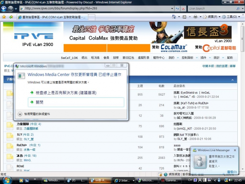Screen dimensions: 245x184
Task: Open last post 挑戰: EyeShield vs | AnGeL
Action: pos(192,93)
